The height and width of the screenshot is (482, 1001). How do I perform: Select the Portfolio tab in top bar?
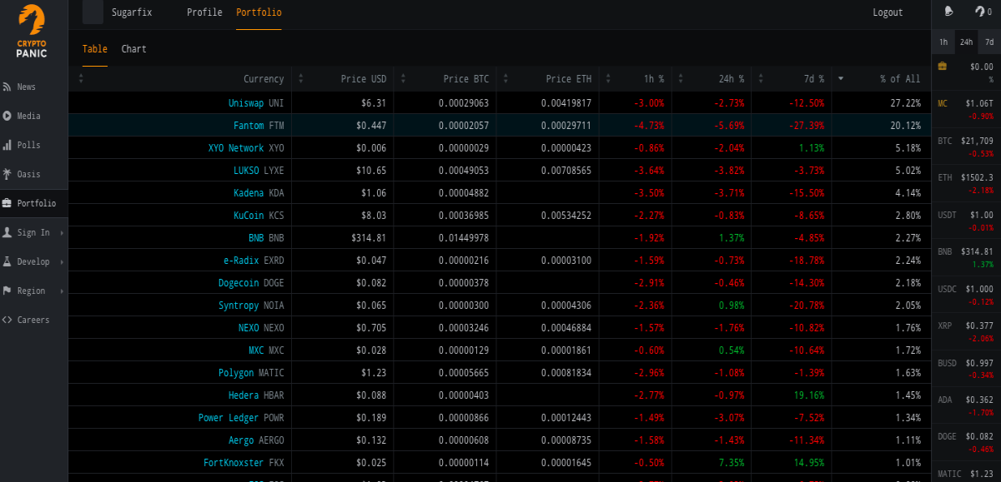point(259,12)
